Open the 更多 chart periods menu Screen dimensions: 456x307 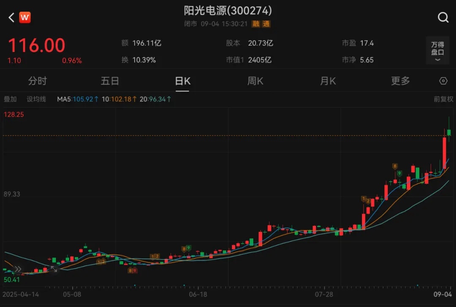coord(400,81)
